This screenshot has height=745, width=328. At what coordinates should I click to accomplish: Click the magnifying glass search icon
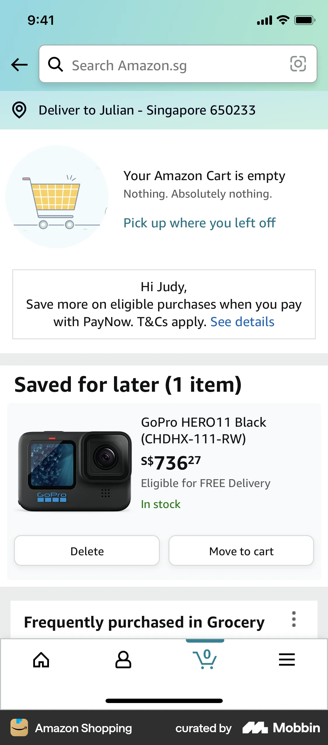[x=56, y=65]
